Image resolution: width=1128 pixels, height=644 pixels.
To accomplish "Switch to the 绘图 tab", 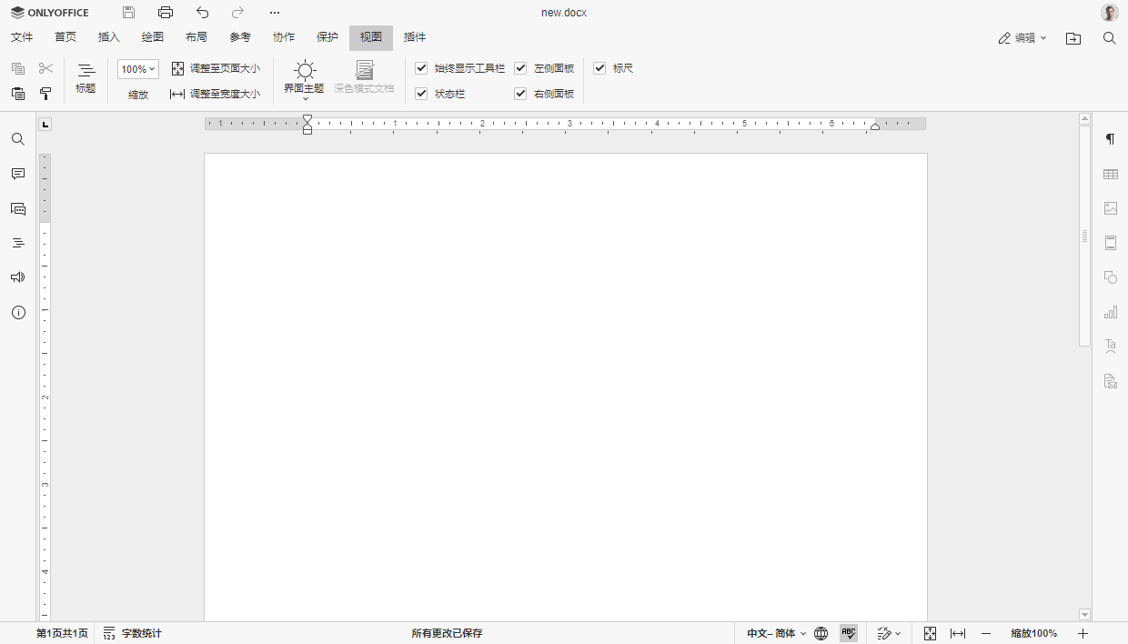I will [153, 37].
